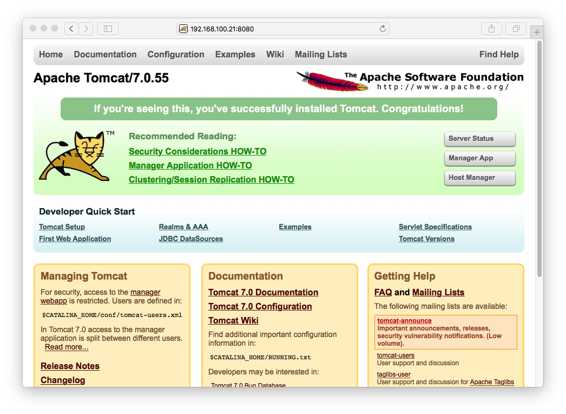Follow the manager webapp link
Screen dimensions: 566x414
[145, 292]
